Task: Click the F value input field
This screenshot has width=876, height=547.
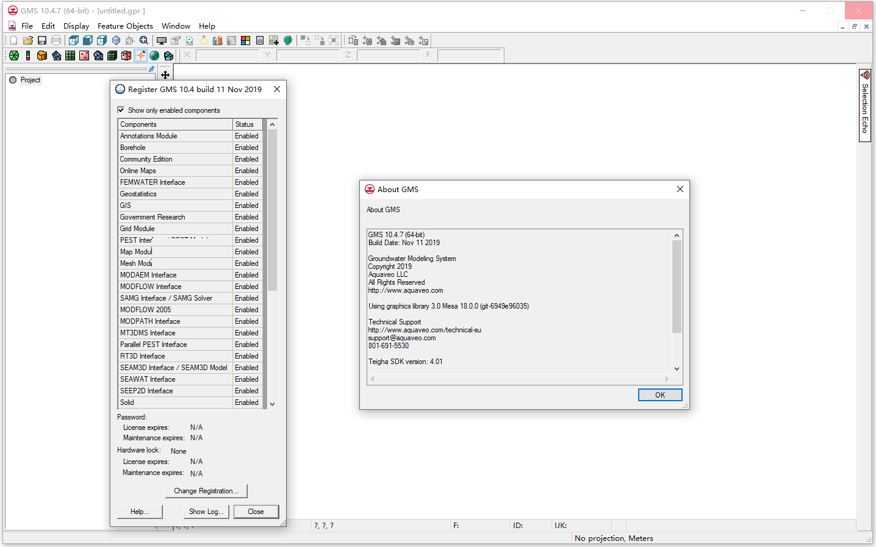Action: pyautogui.click(x=469, y=55)
